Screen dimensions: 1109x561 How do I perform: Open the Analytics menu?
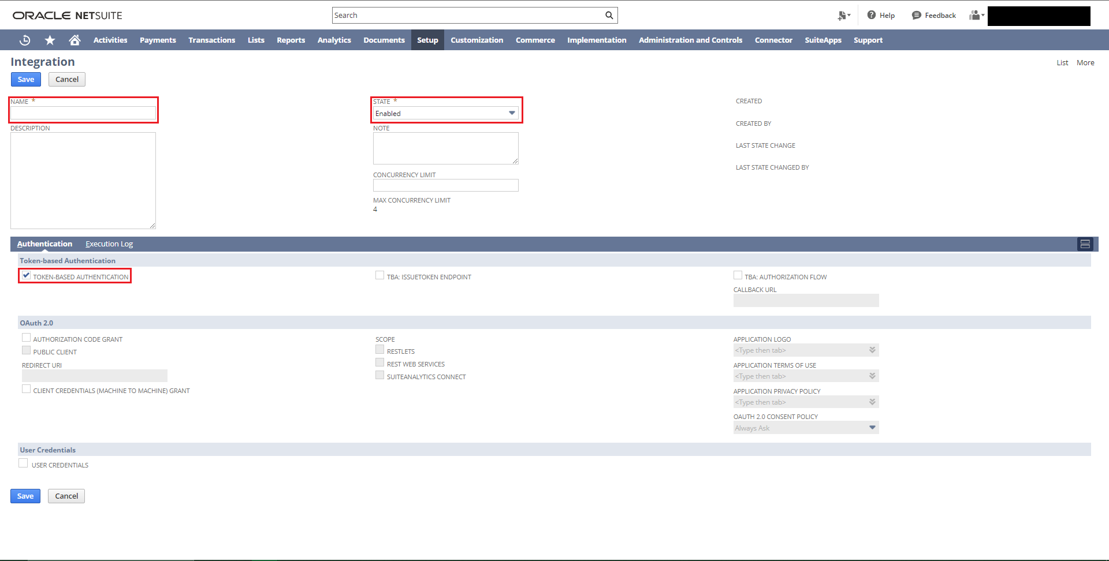pos(334,40)
